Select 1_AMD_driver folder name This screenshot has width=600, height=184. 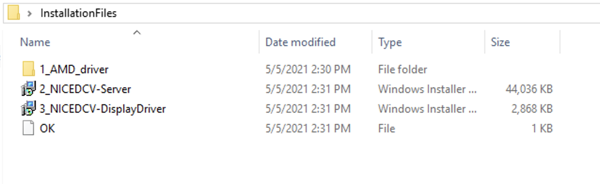pyautogui.click(x=74, y=69)
